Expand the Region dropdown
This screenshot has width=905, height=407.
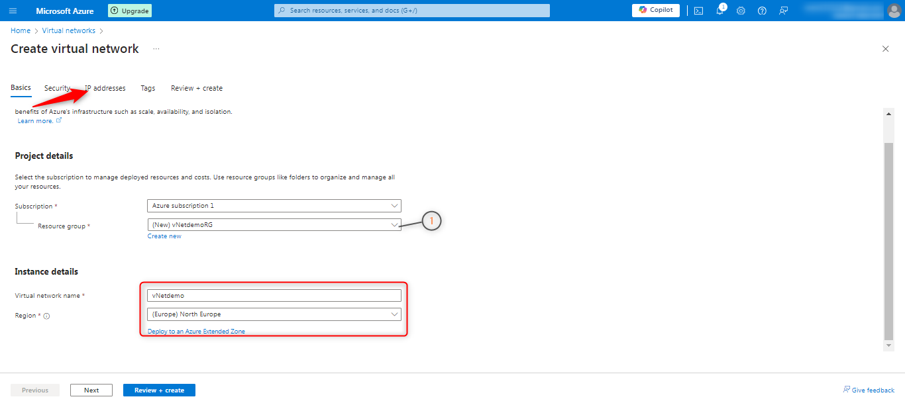coord(274,314)
